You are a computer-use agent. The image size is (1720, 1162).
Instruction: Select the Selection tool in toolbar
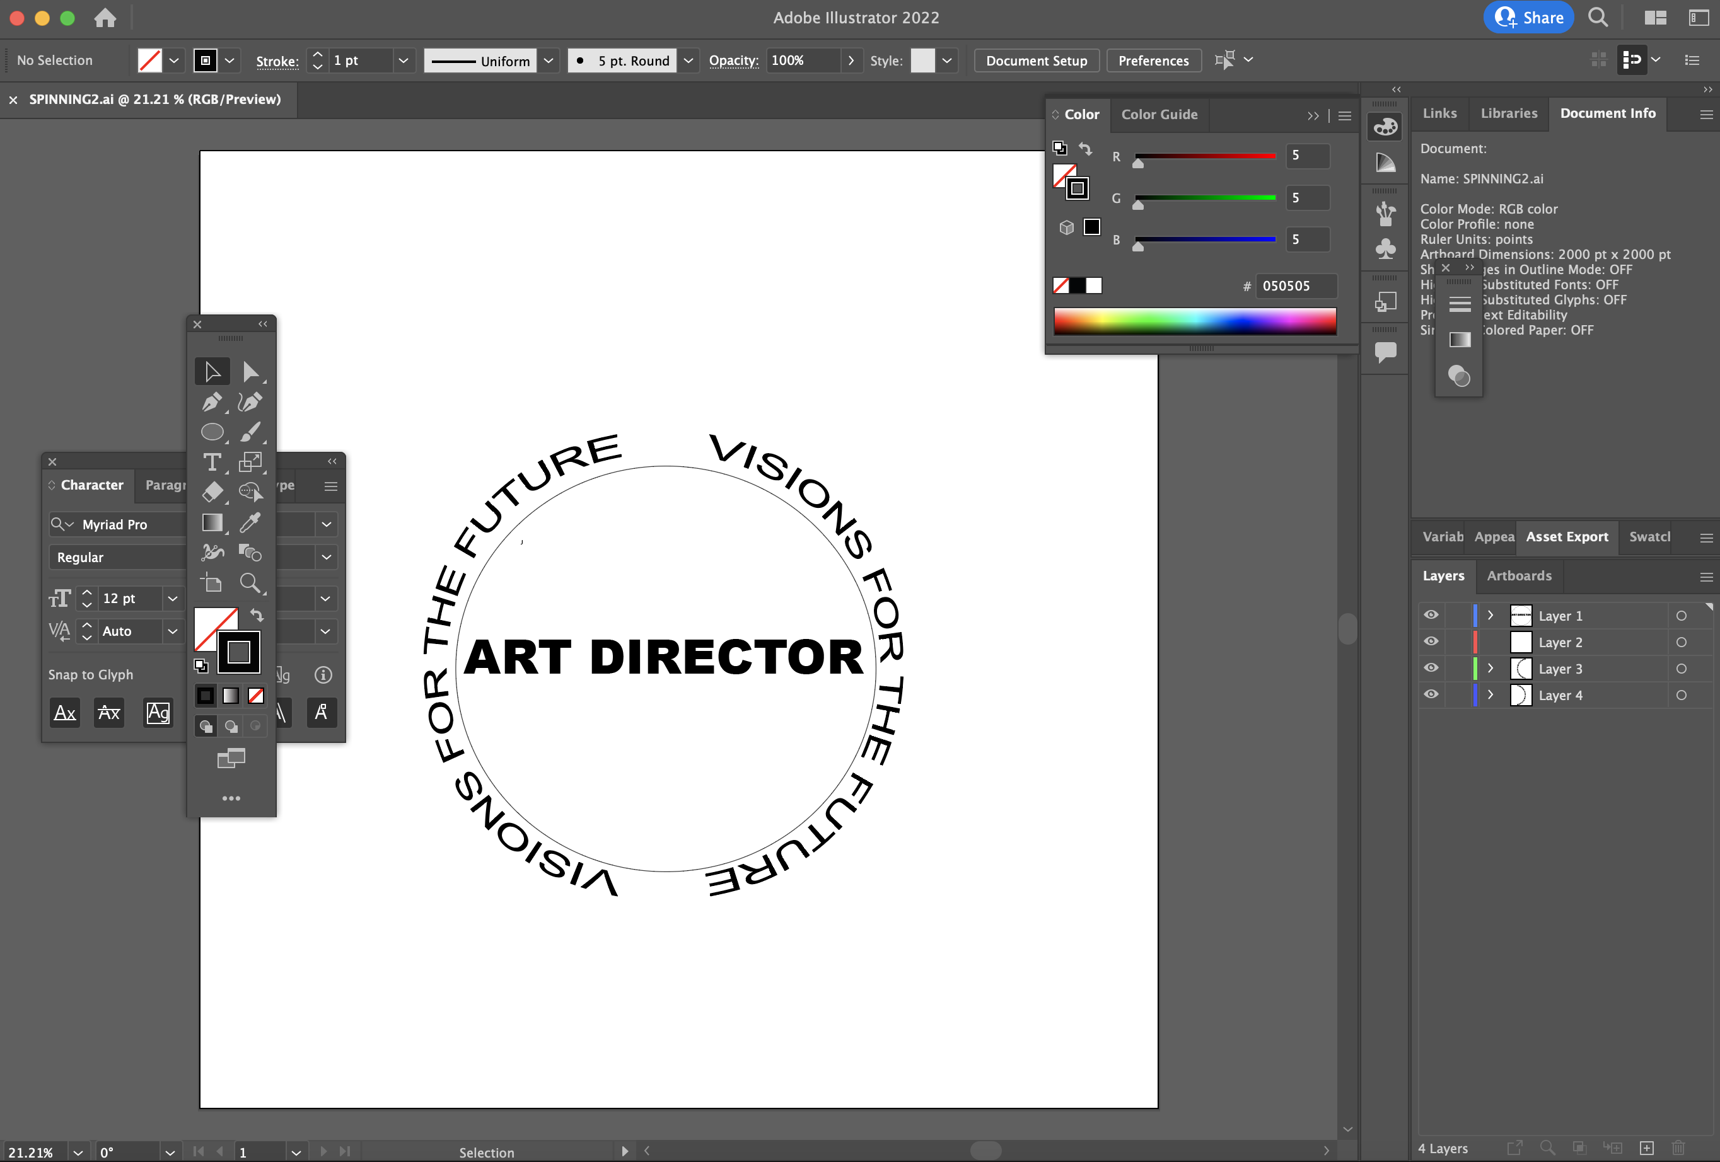pos(210,371)
